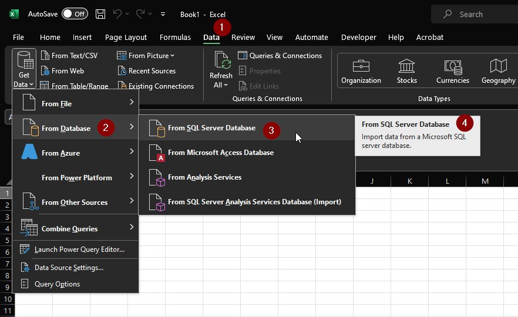The image size is (518, 317).
Task: Open the From Azure submenu
Action: [75, 153]
